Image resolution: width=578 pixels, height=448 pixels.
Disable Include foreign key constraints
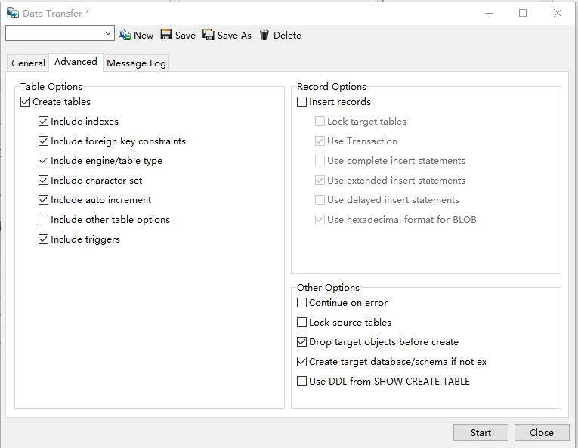[43, 141]
